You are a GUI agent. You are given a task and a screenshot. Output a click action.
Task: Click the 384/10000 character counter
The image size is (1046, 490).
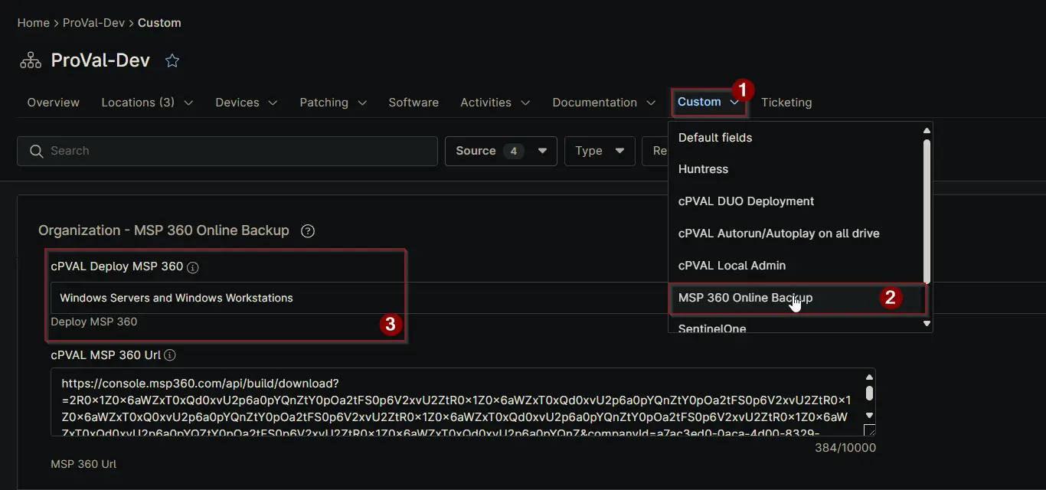(845, 448)
